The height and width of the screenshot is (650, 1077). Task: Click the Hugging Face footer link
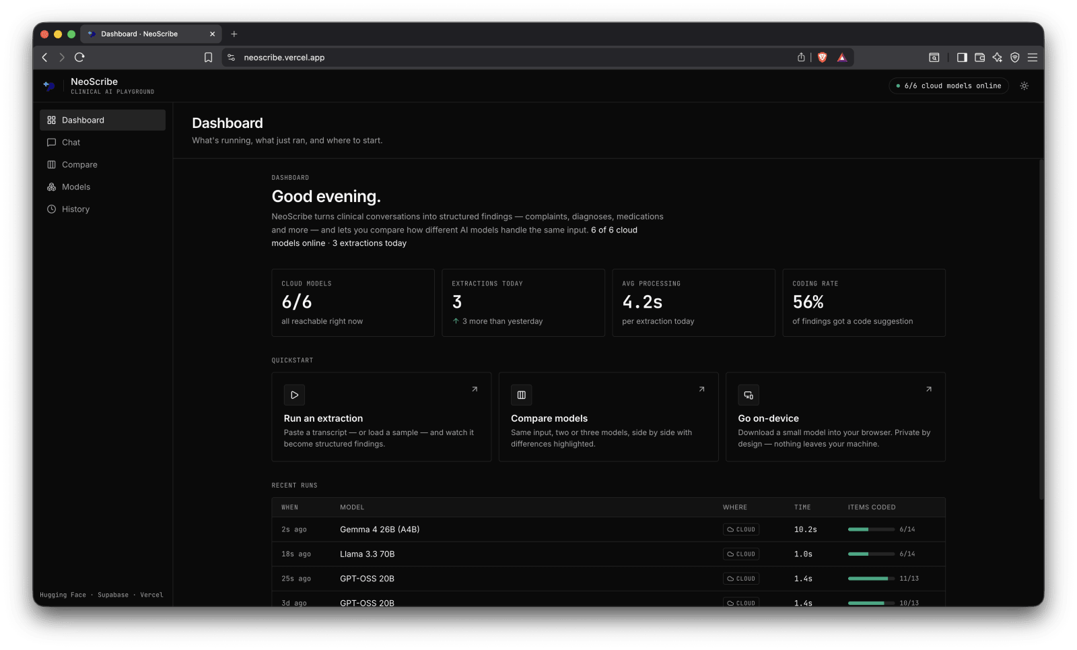click(x=63, y=595)
